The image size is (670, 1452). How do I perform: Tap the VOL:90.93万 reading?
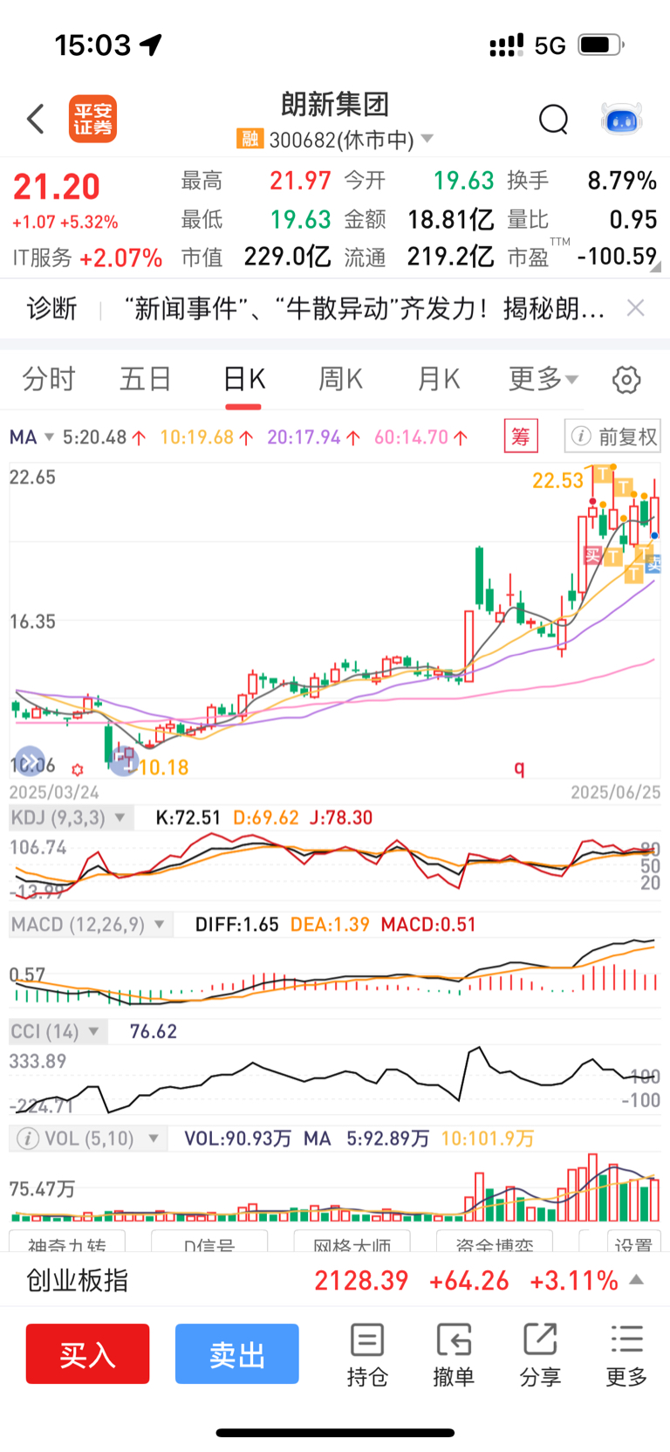pos(237,1139)
